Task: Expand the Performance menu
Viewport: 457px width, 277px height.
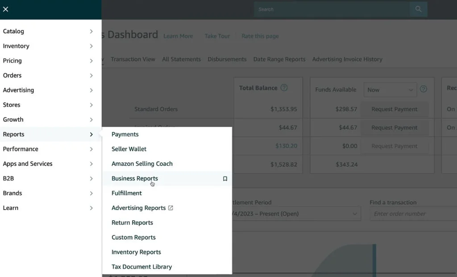Action: (x=21, y=149)
